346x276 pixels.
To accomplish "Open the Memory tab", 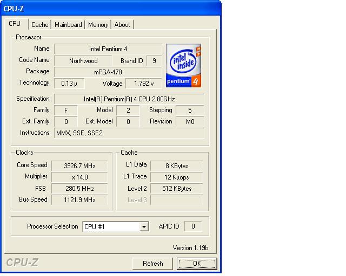I will click(x=98, y=25).
